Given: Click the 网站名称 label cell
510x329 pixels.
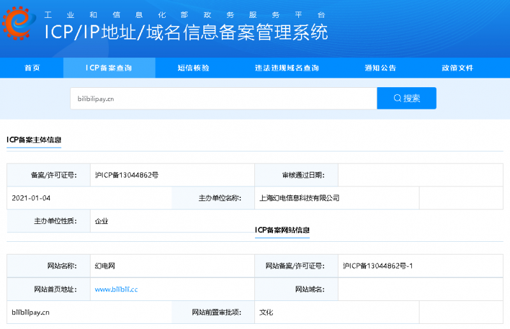Looking at the screenshot, I should click(48, 266).
